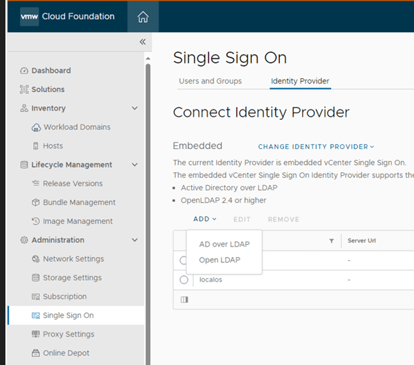Viewport: 414px width, 365px height.
Task: Click the column filter icon
Action: pyautogui.click(x=331, y=241)
